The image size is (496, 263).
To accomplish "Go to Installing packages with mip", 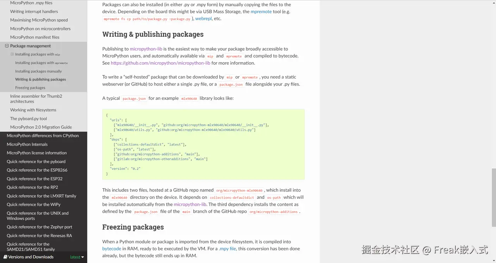I will coord(38,55).
